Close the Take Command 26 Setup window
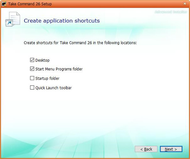The image size is (190, 159). pyautogui.click(x=185, y=4)
